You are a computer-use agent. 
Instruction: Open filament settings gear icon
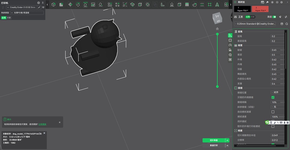[x=282, y=2]
